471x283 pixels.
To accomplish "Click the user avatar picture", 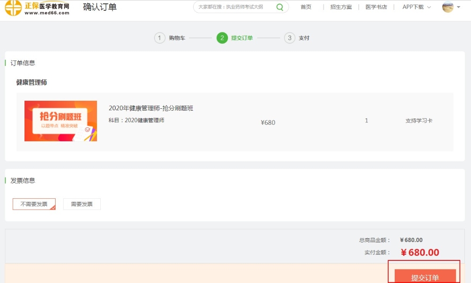I will point(447,7).
